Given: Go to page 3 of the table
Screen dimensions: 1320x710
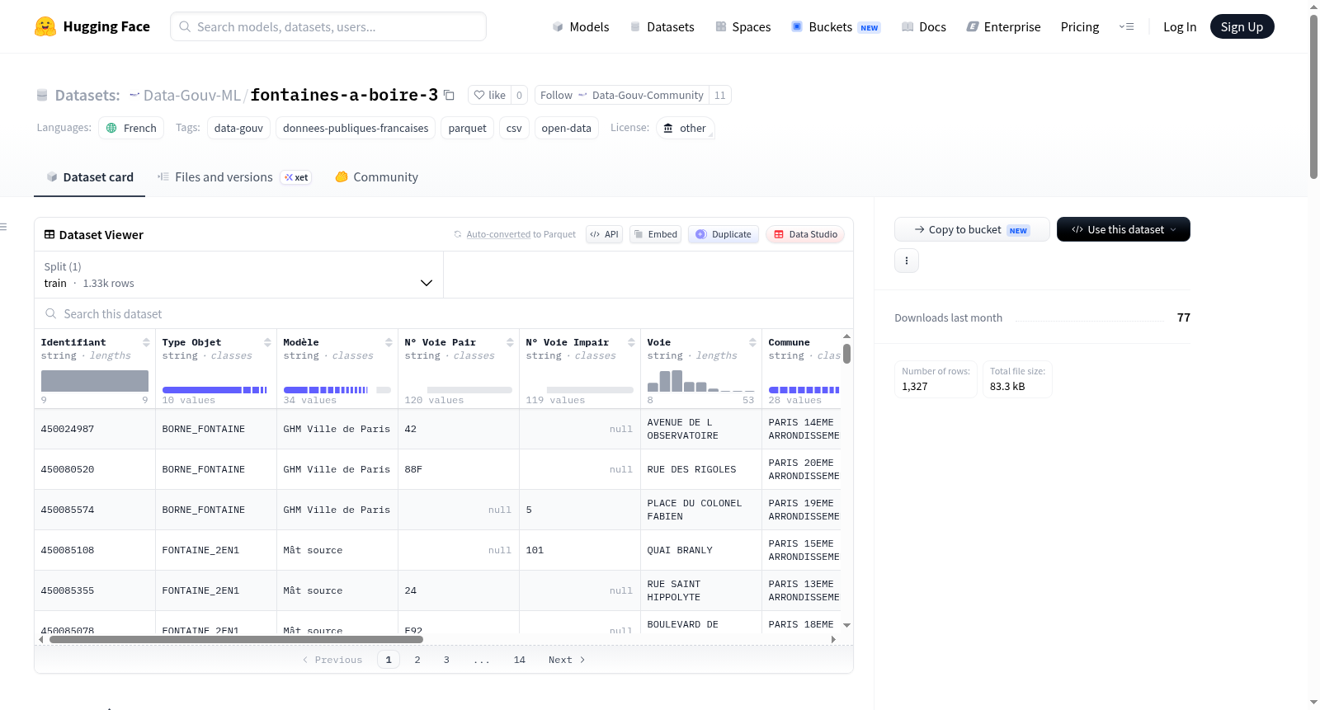Looking at the screenshot, I should tap(446, 660).
